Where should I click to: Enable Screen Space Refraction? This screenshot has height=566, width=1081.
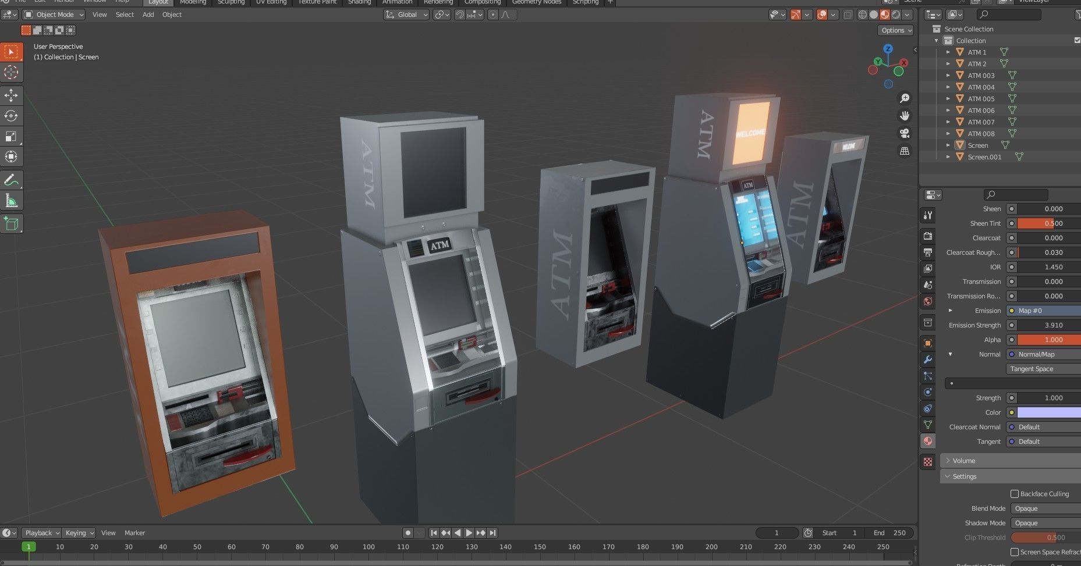pyautogui.click(x=1016, y=551)
